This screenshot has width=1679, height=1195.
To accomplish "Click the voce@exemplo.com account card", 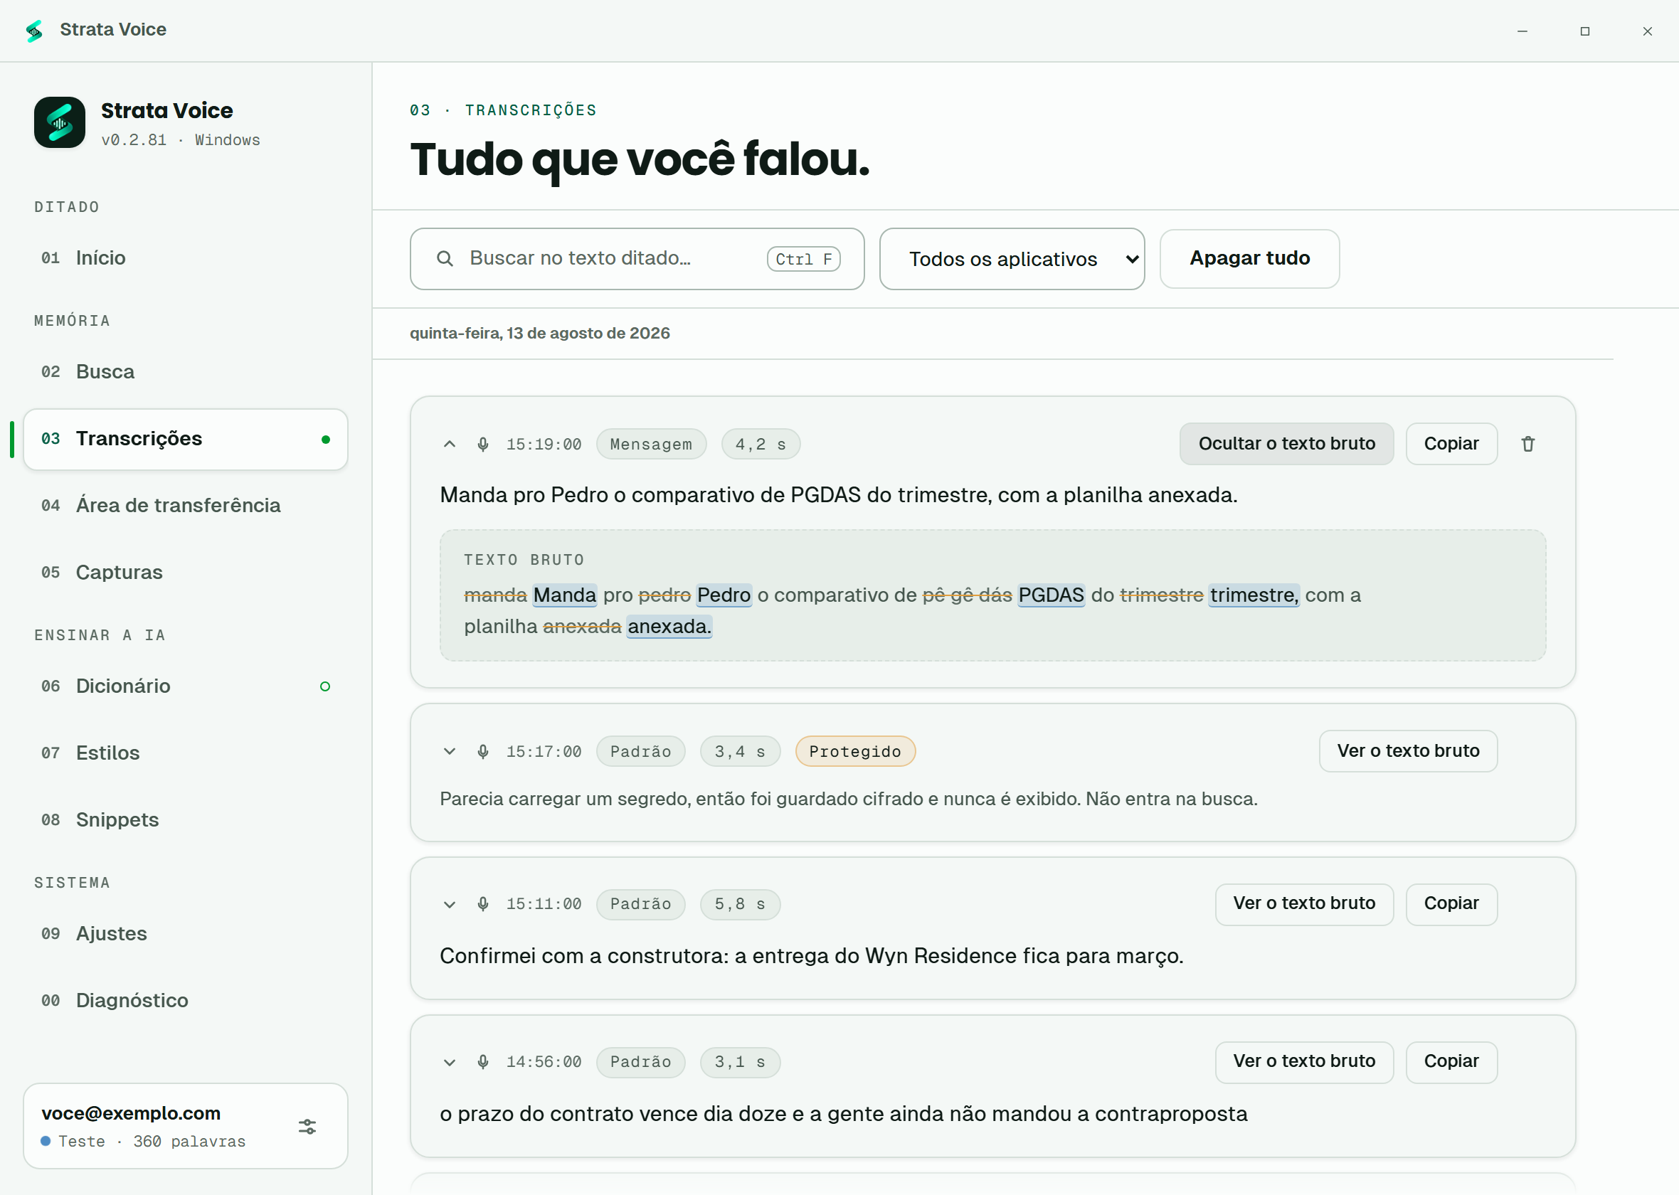I will coord(186,1126).
